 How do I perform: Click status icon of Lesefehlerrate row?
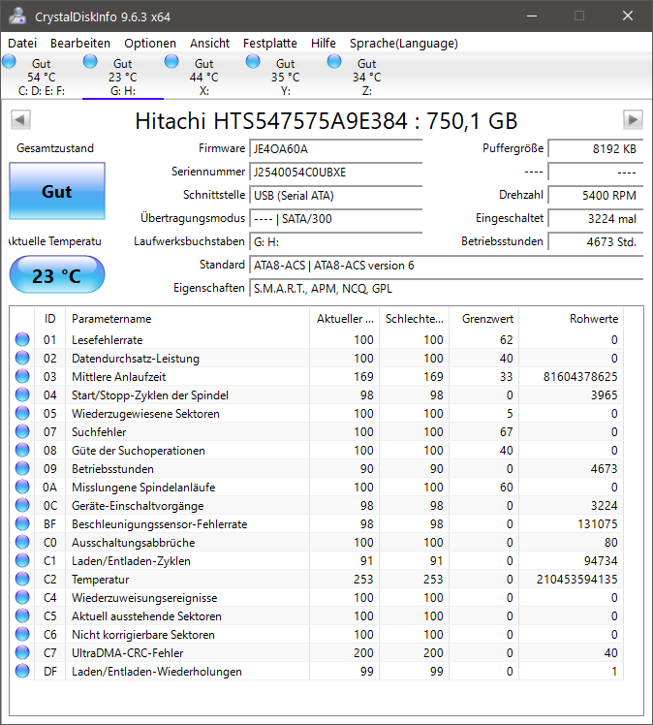click(x=22, y=339)
